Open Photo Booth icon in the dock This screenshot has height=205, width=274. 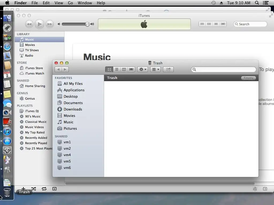(x=7, y=122)
